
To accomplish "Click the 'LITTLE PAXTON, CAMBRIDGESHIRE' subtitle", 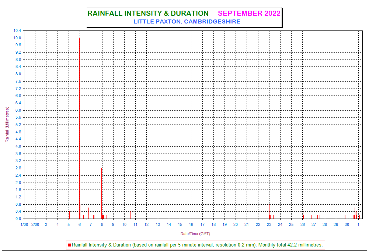I will [x=187, y=22].
